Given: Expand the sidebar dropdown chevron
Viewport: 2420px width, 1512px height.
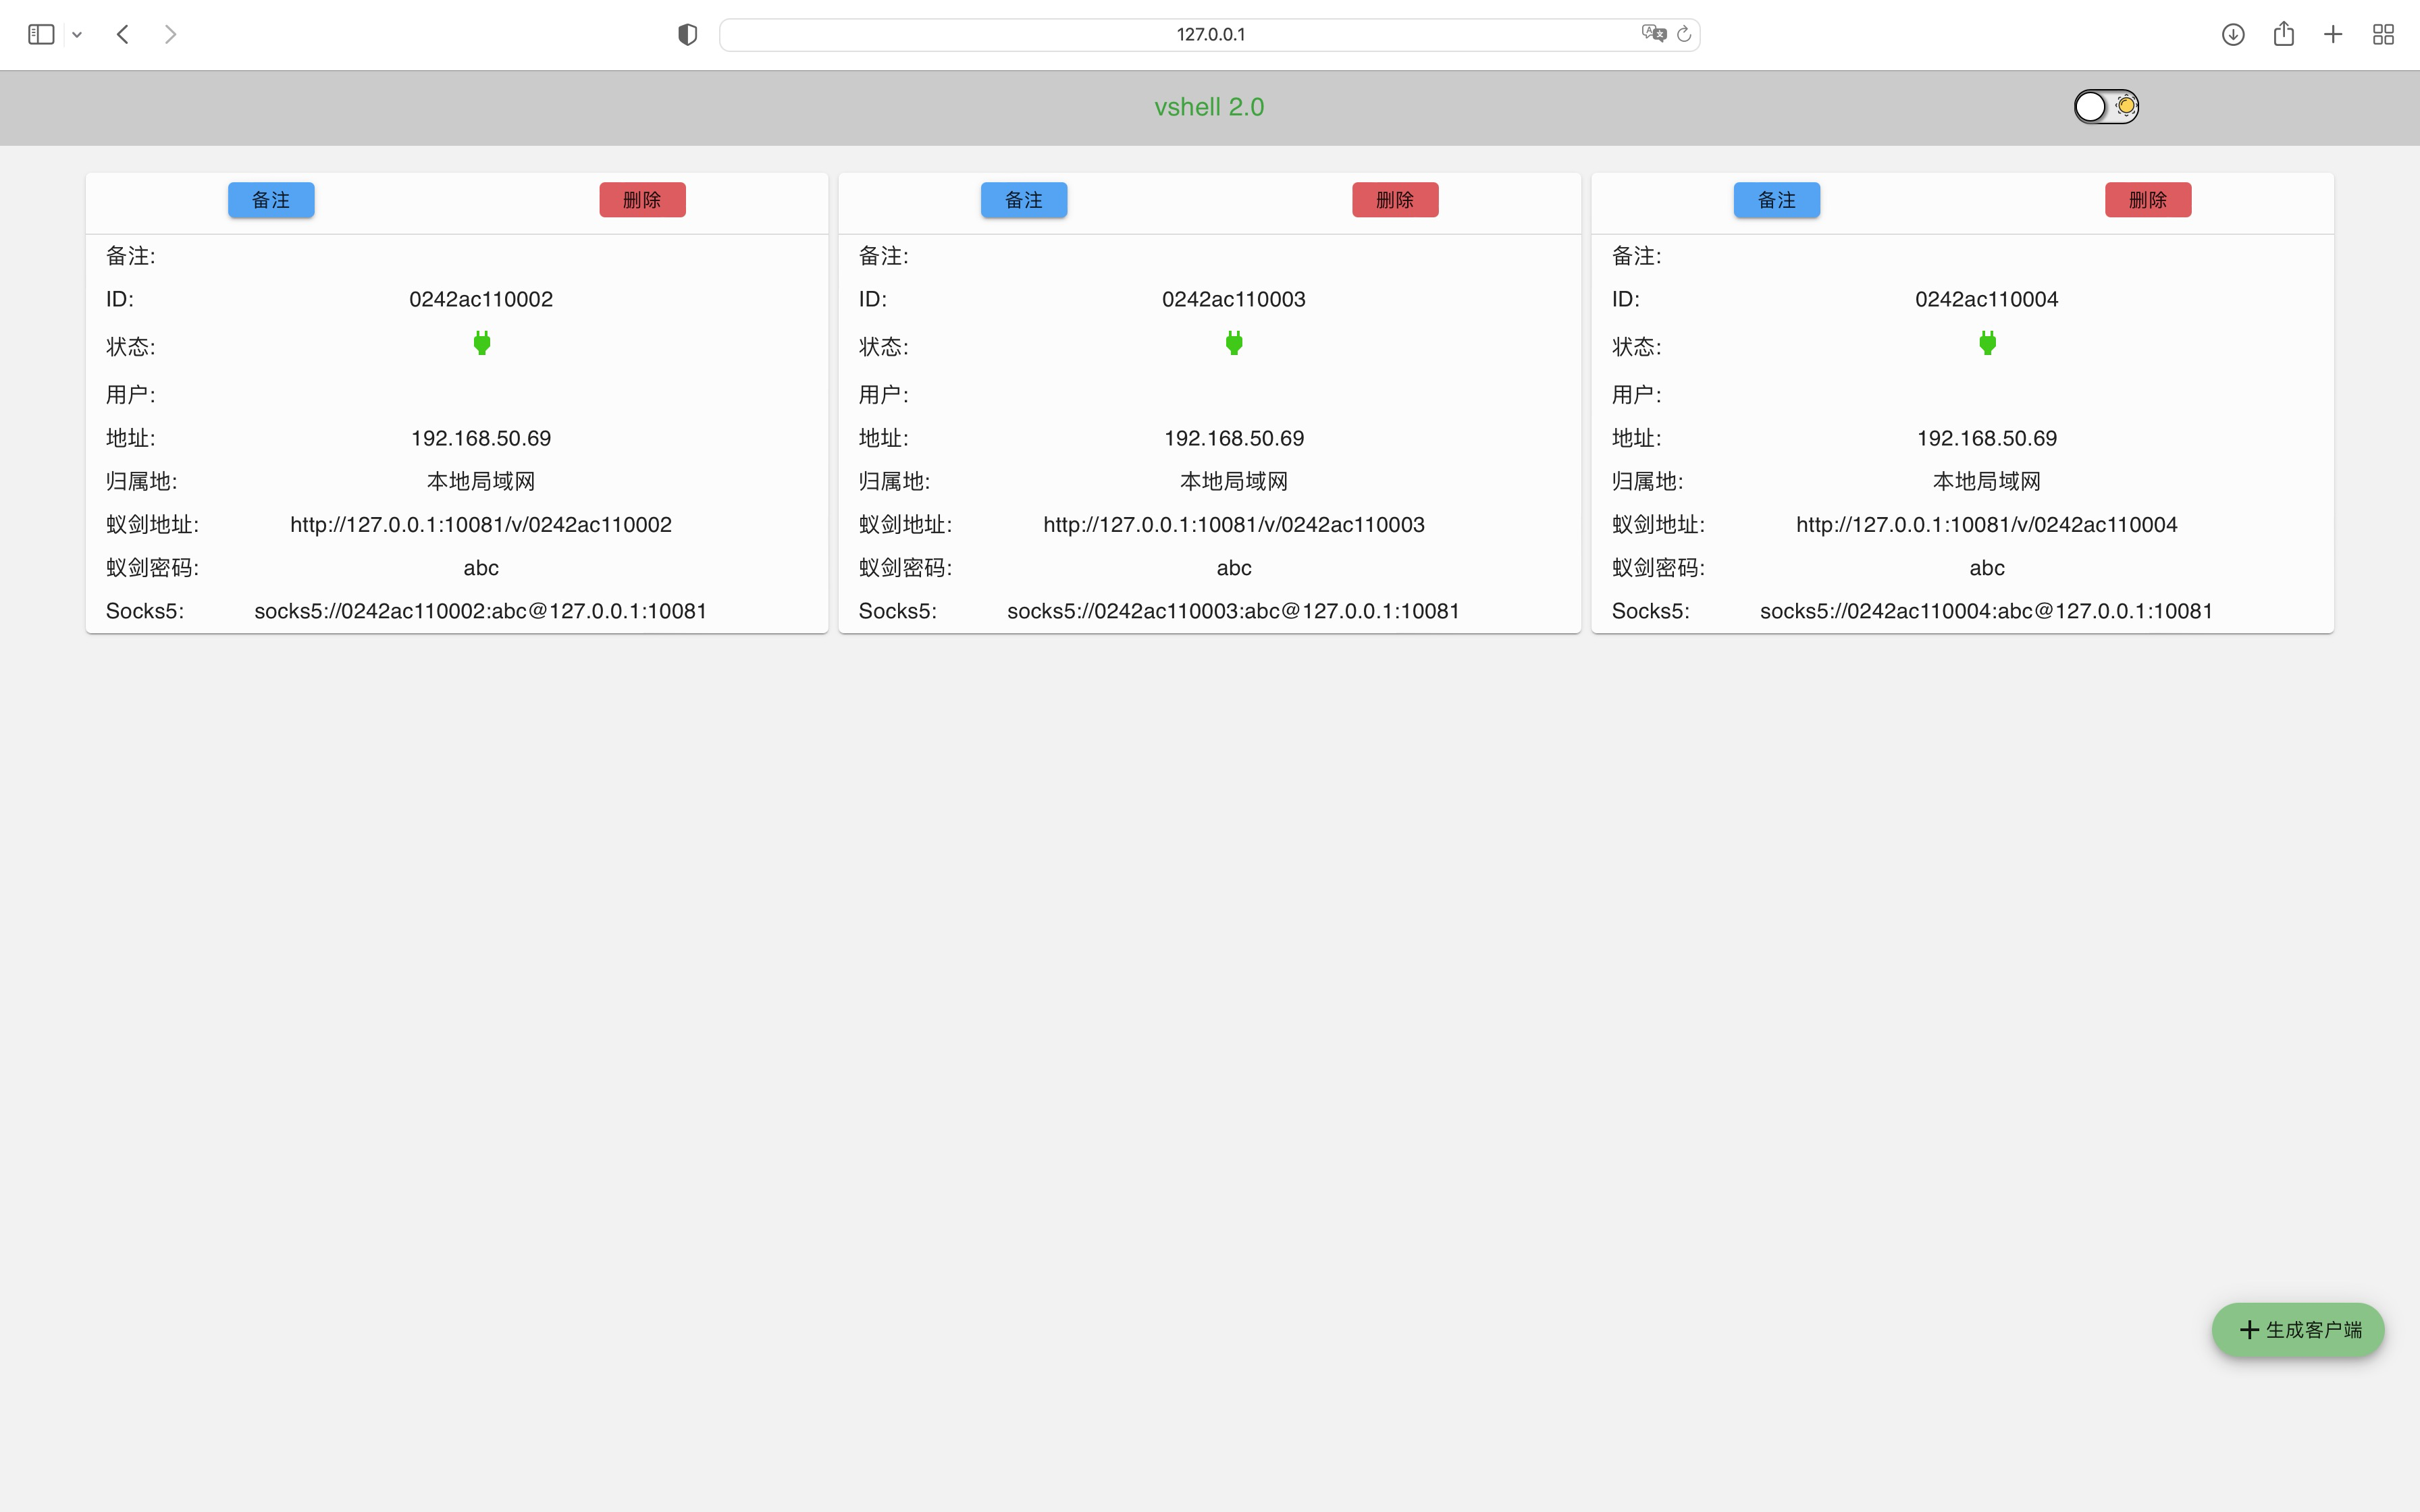Looking at the screenshot, I should pyautogui.click(x=77, y=35).
